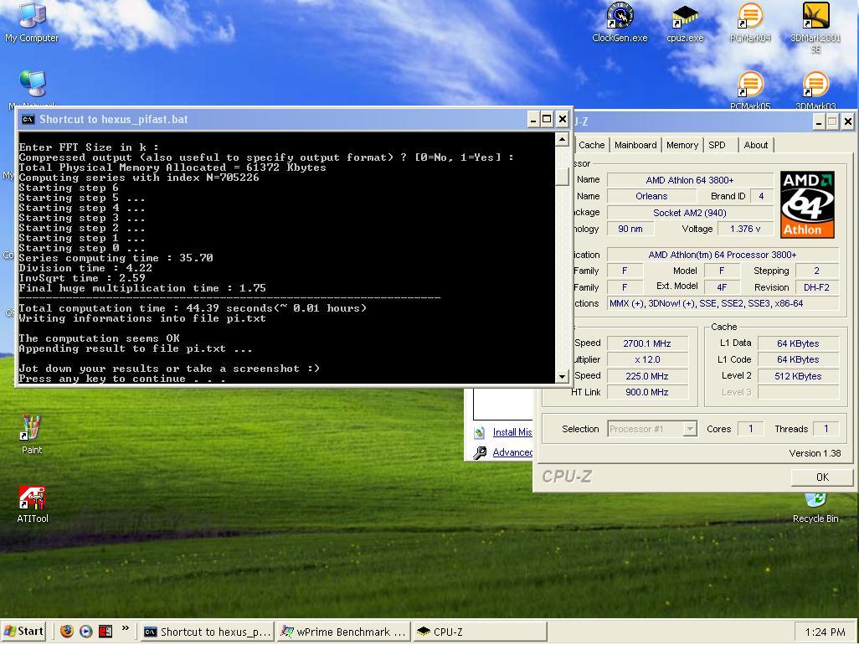Click the Socket AM2 (940) package field

click(x=689, y=213)
